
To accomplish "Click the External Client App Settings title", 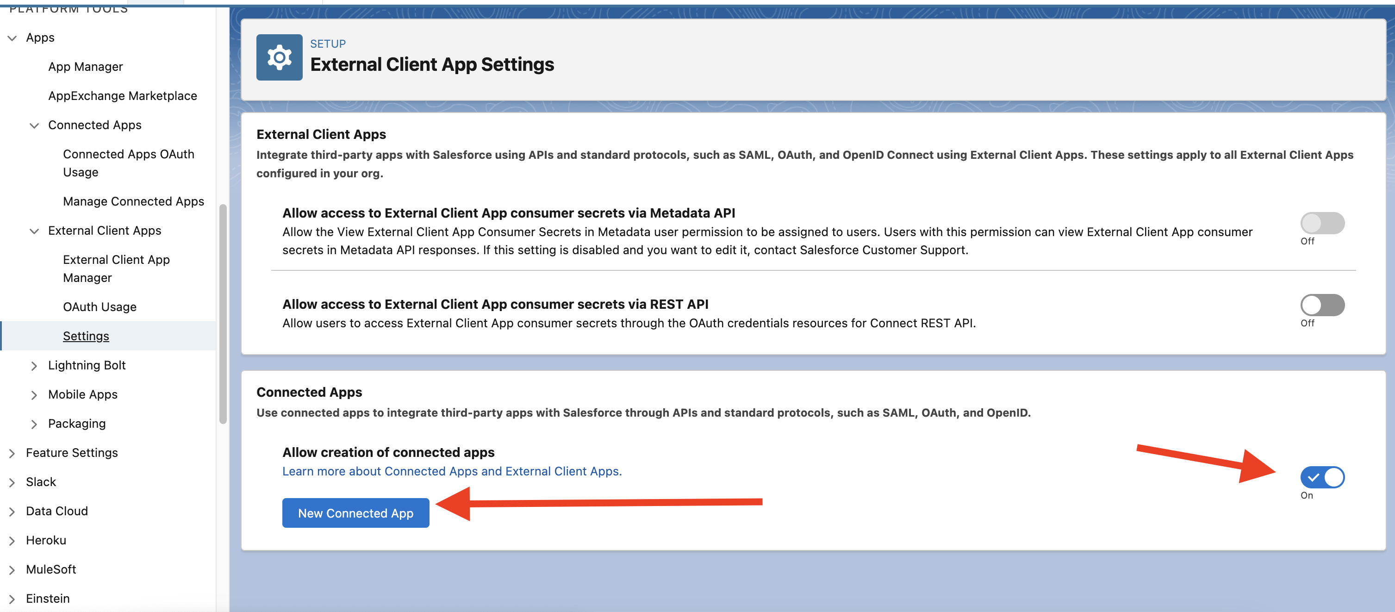I will coord(432,64).
